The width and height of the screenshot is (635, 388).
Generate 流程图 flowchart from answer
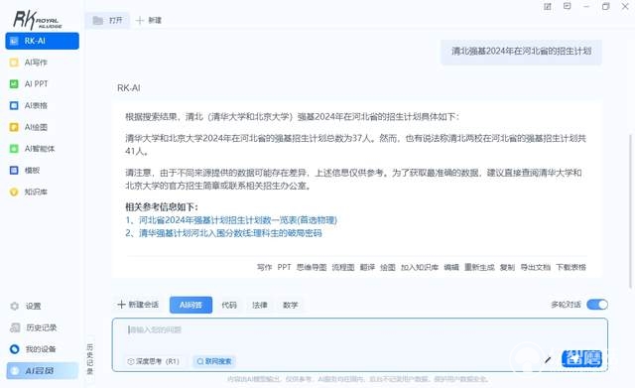point(343,267)
